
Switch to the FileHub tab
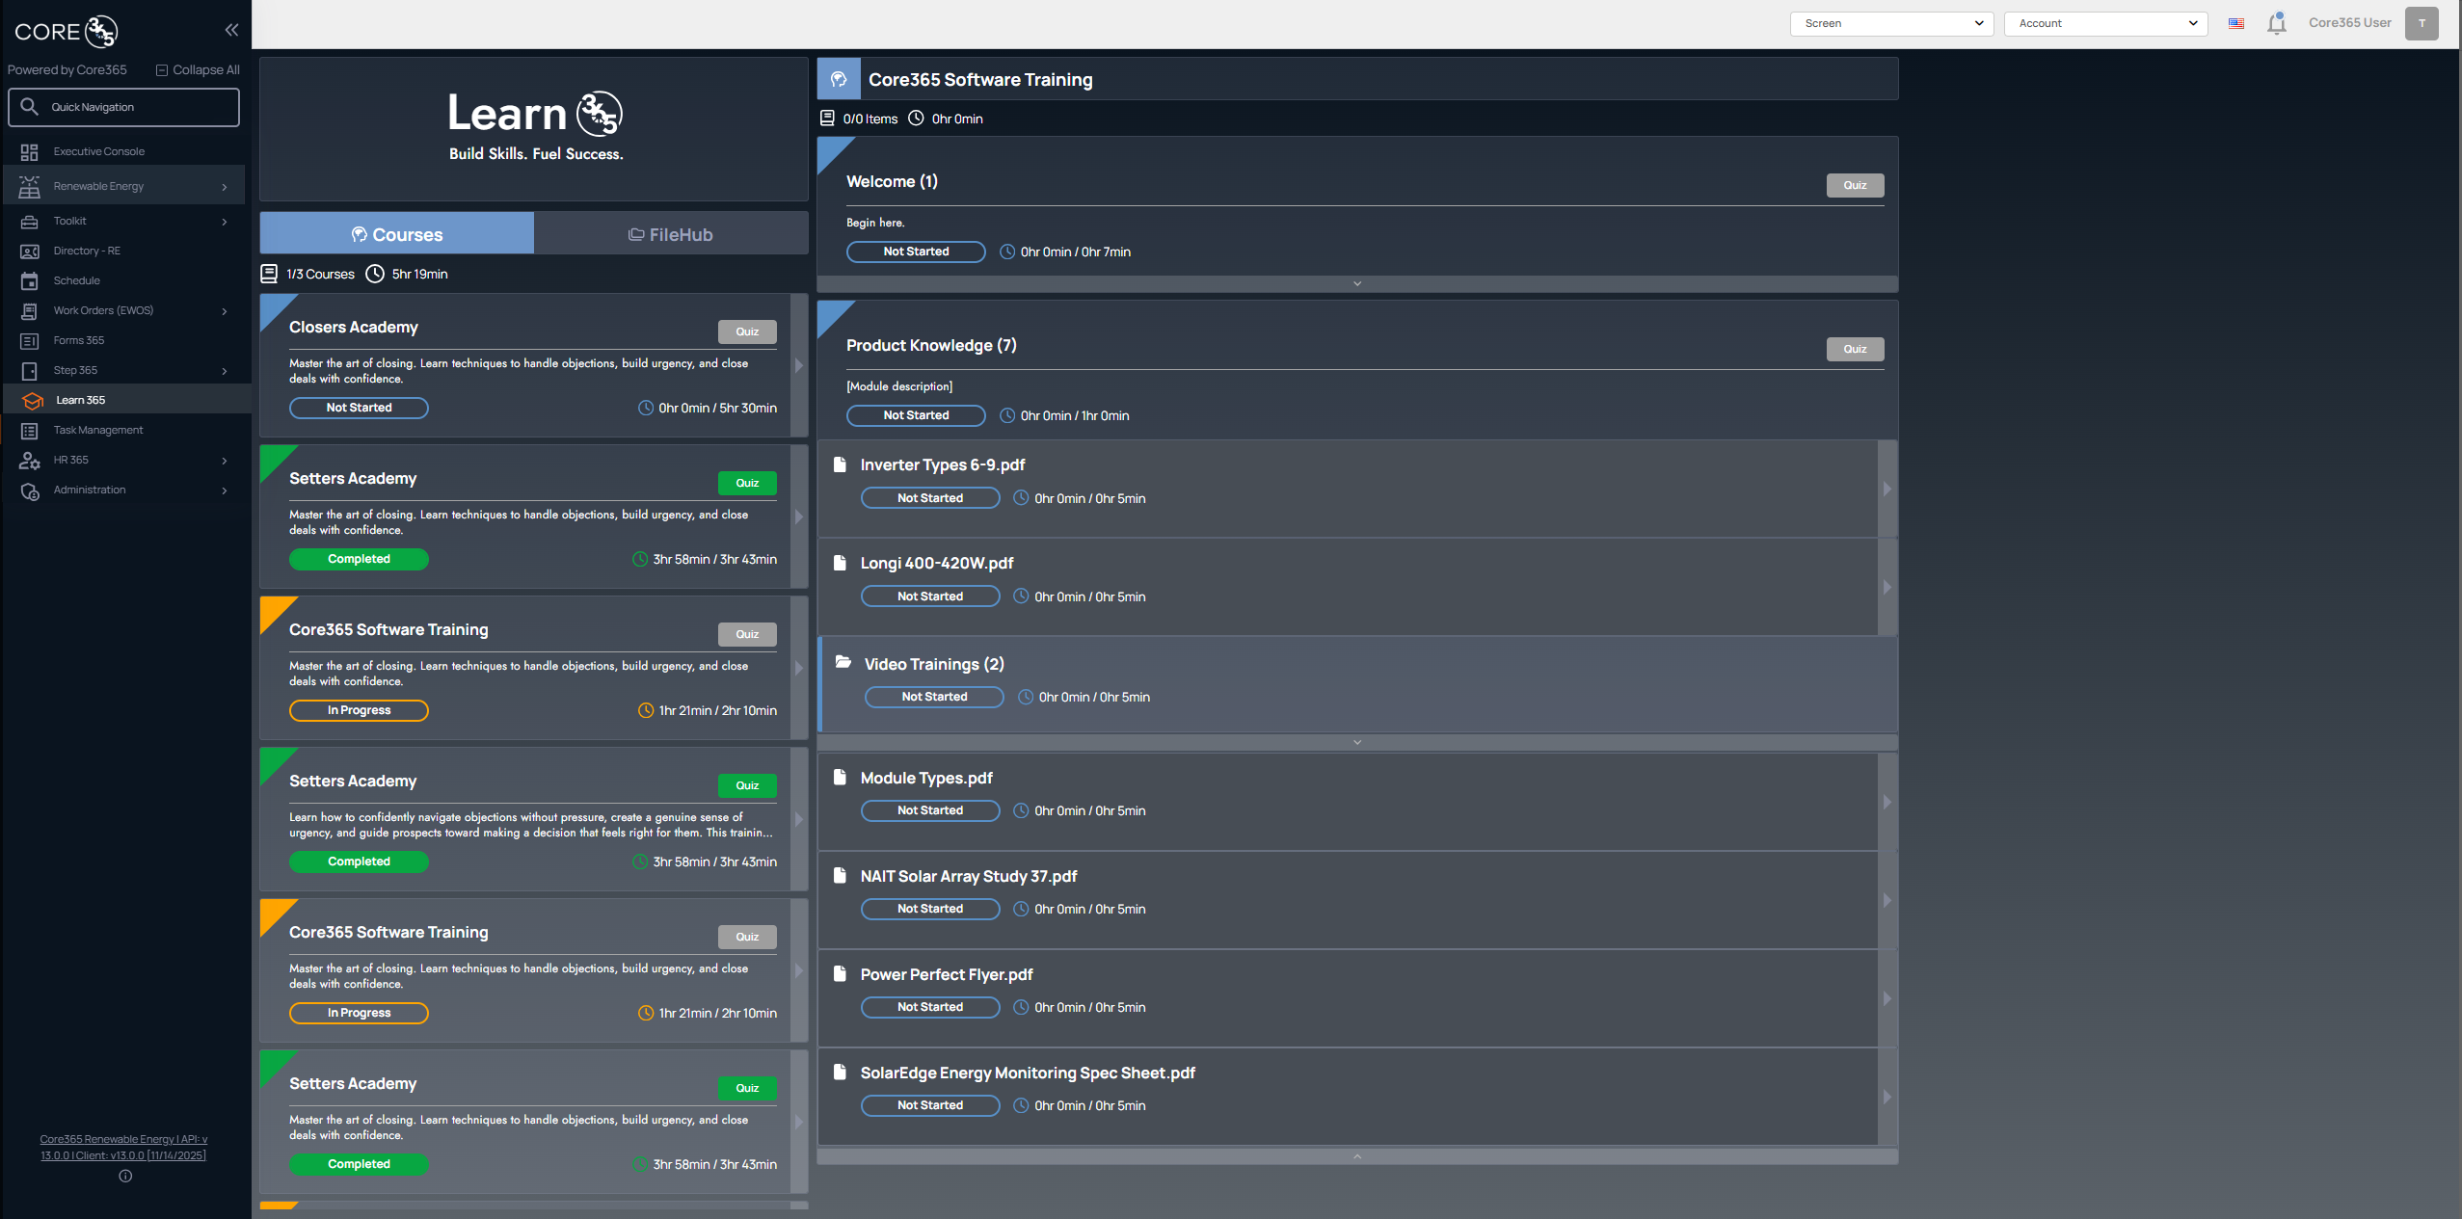pos(671,234)
